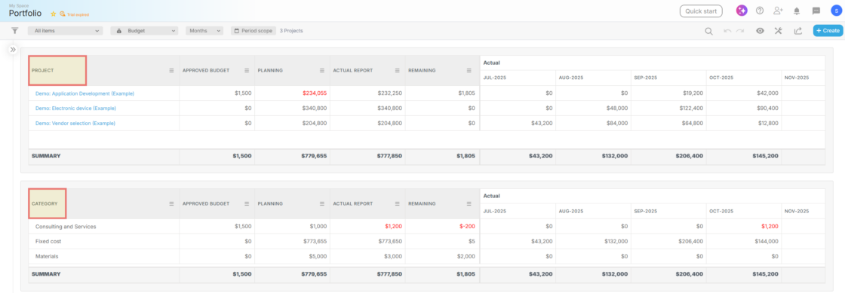Open the Months period dropdown
This screenshot has height=293, width=845.
(204, 31)
